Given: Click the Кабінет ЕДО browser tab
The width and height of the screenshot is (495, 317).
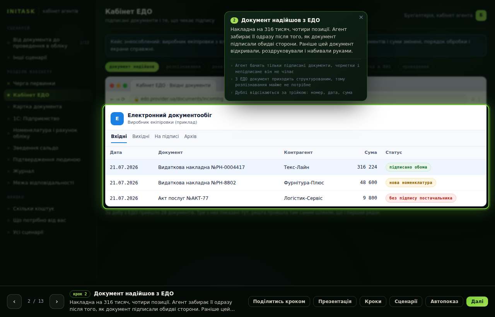Looking at the screenshot, I should coord(173,85).
